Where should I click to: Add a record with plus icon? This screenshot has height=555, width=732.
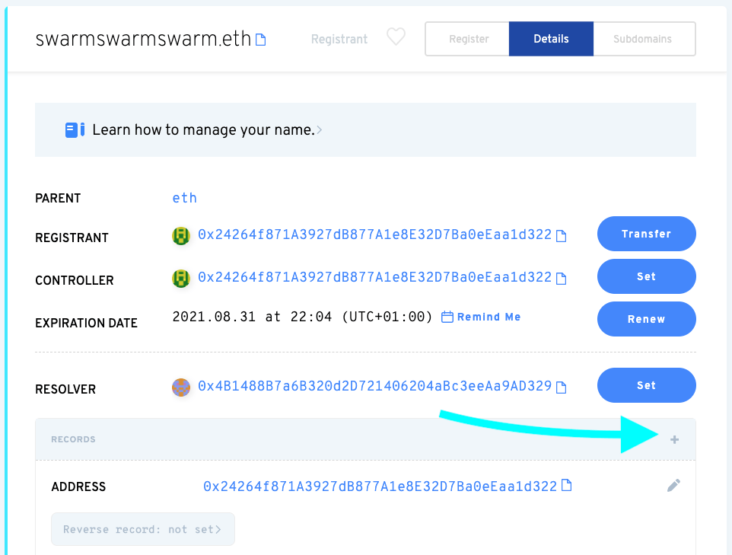coord(674,439)
